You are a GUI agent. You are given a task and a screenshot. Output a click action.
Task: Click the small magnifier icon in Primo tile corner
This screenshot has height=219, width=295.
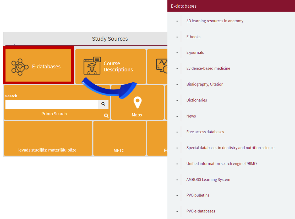click(x=106, y=116)
